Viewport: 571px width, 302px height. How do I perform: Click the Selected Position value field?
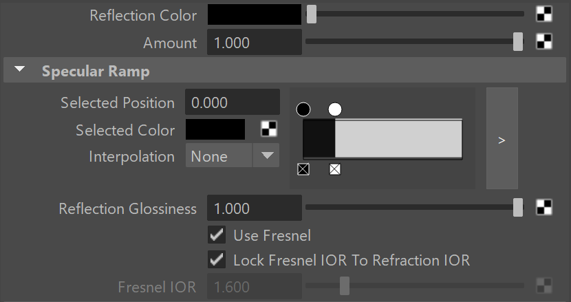pyautogui.click(x=233, y=102)
